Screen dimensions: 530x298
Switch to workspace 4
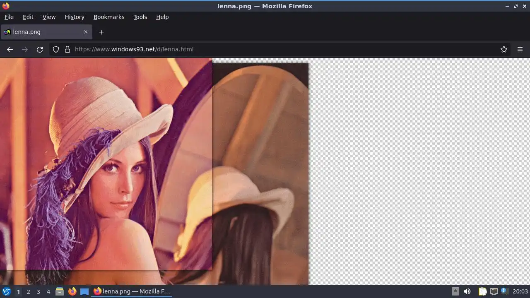point(48,291)
